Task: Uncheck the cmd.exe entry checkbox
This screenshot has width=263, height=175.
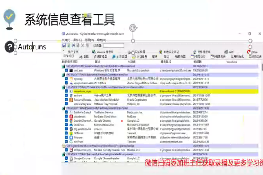Action: [66, 70]
